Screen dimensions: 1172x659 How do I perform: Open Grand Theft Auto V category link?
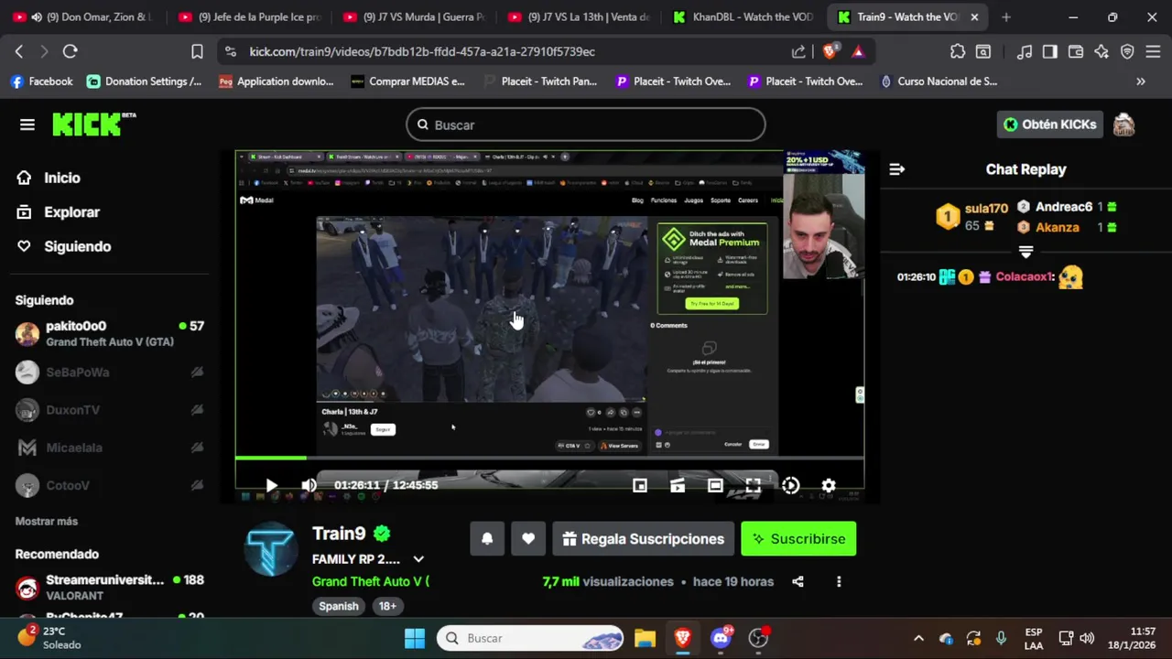[370, 581]
